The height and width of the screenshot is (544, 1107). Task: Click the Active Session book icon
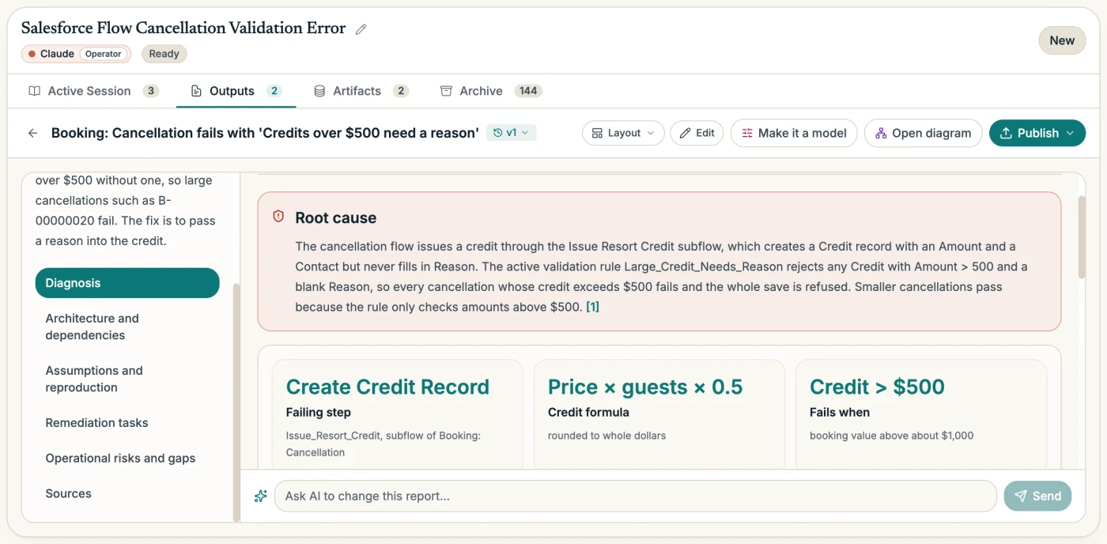click(34, 91)
